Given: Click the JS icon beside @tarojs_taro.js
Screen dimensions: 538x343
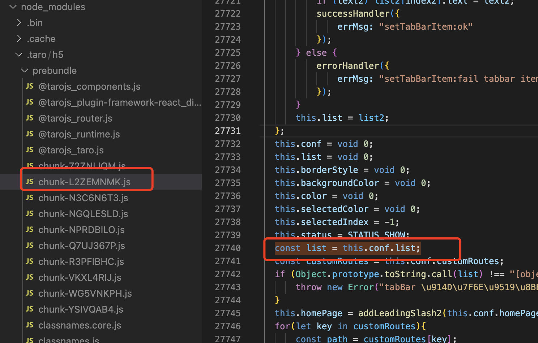Looking at the screenshot, I should (29, 150).
